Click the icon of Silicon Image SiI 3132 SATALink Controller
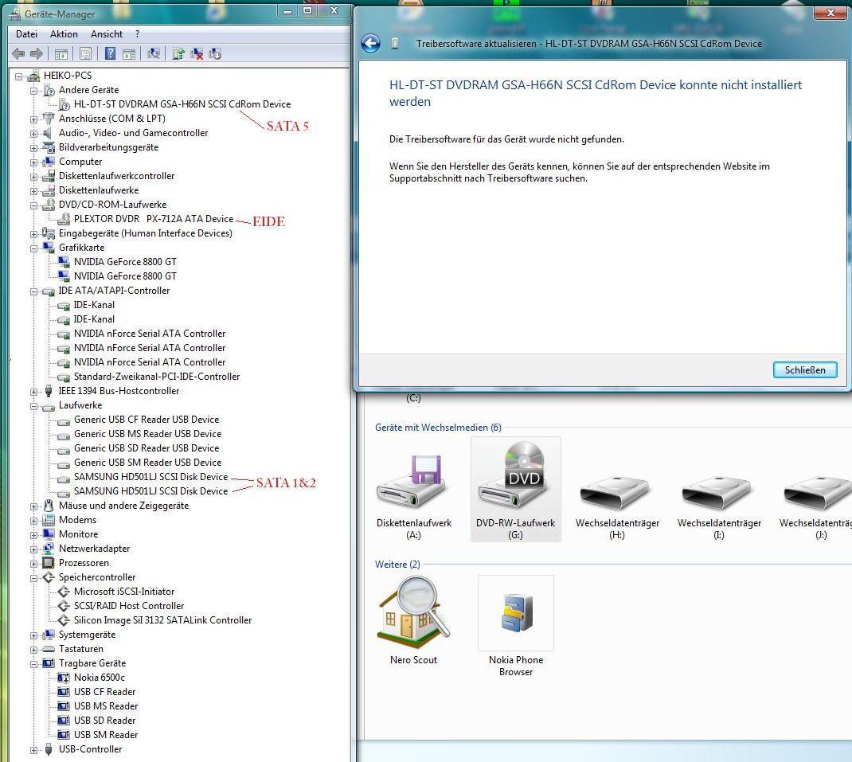 coord(64,620)
